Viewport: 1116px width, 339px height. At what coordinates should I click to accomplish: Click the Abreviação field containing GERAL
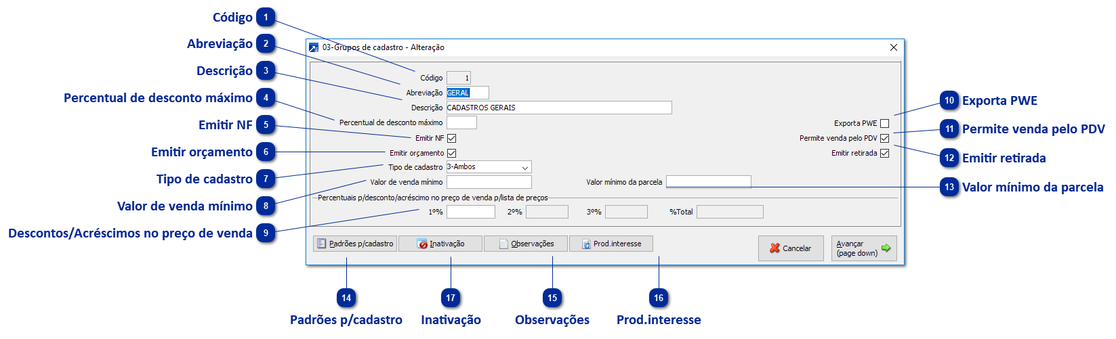tap(468, 93)
